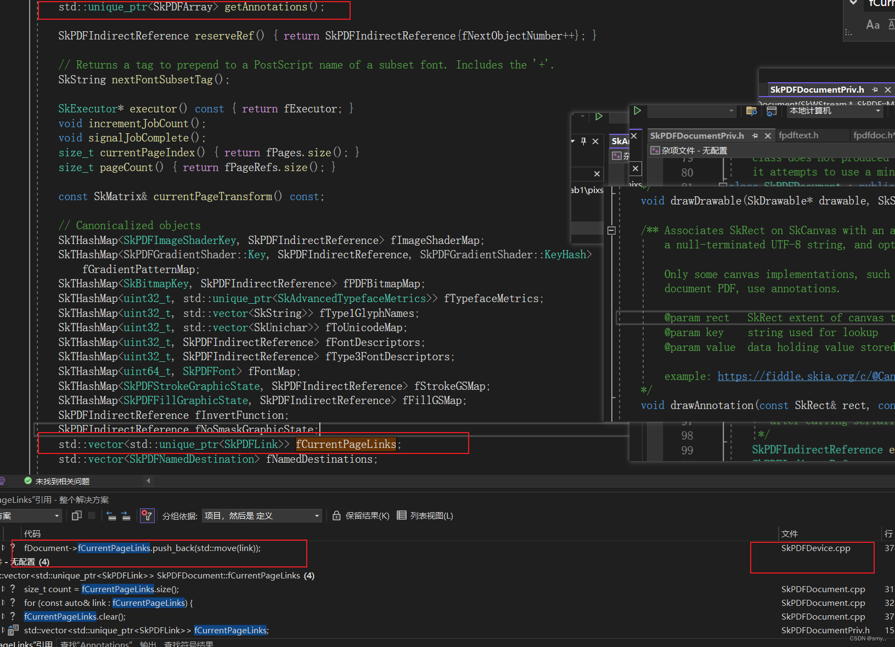Screen dimensions: 895x647
Task: Expand fCurrentPageLinks.clear() reference row
Action: click(3, 616)
